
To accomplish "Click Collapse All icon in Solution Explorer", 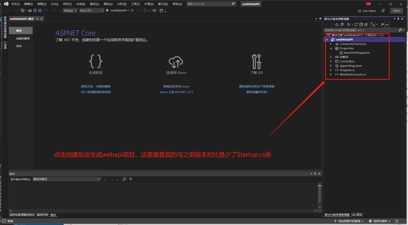I will [361, 25].
